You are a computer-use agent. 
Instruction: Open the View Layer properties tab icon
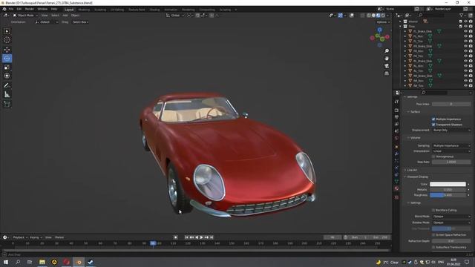[396, 124]
